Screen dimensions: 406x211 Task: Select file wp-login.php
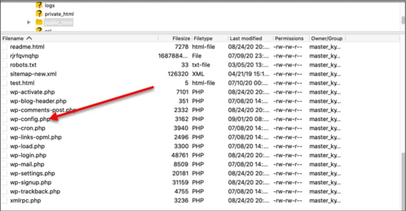click(28, 155)
